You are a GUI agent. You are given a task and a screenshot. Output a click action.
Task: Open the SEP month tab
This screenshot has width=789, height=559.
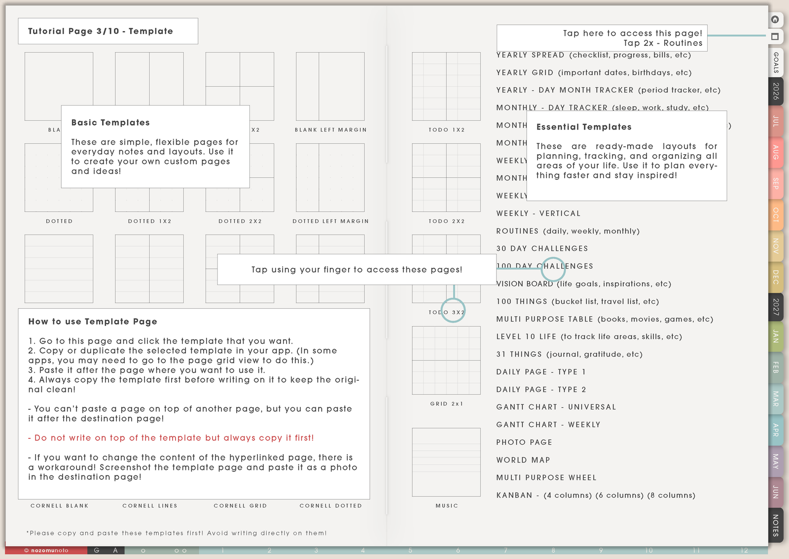(776, 183)
